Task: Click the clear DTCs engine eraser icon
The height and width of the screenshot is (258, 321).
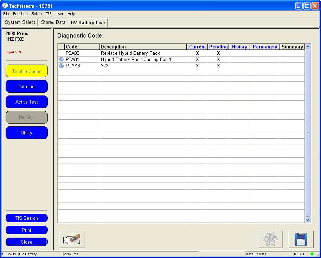Action: (72, 239)
